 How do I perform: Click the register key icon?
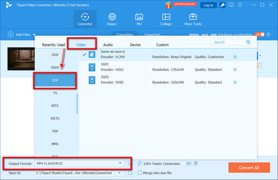[x=223, y=5]
